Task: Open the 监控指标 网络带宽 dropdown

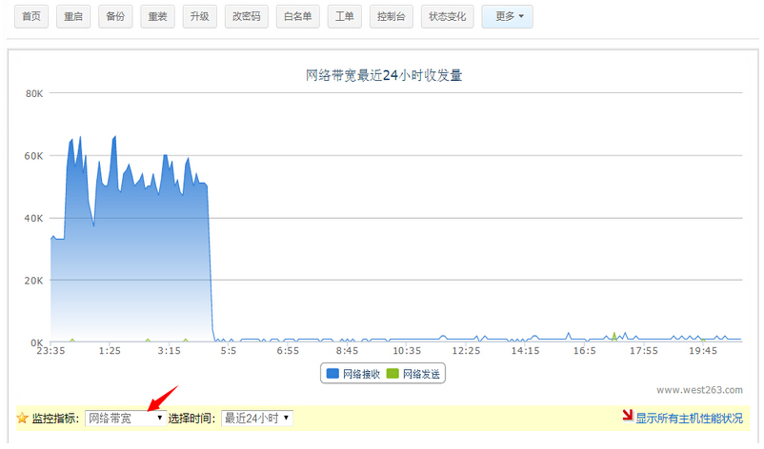Action: coord(126,418)
